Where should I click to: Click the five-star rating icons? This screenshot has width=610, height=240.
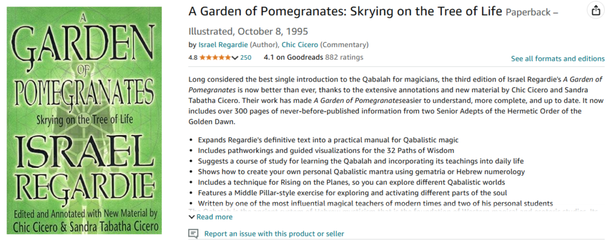pos(215,58)
